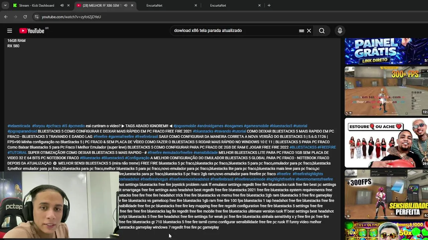The width and height of the screenshot is (428, 240).
Task: Open #jogosparandroid hashtag link
Action: tap(22, 131)
